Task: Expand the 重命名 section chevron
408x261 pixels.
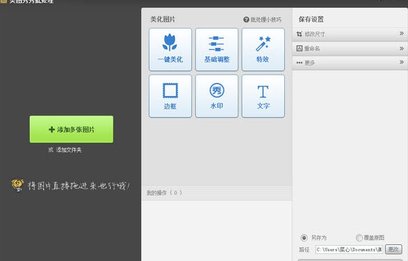Action: [402, 48]
